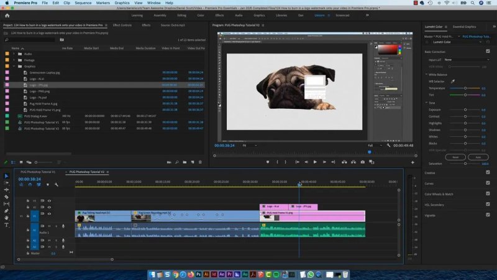Switch Project panel to List view
This screenshot has height=280, width=497.
pyautogui.click(x=13, y=162)
